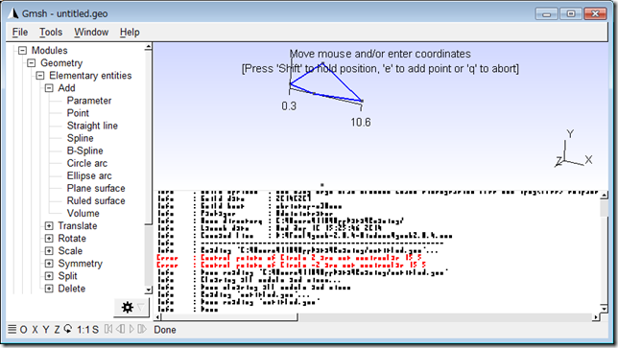Select Point under Add

tap(78, 113)
